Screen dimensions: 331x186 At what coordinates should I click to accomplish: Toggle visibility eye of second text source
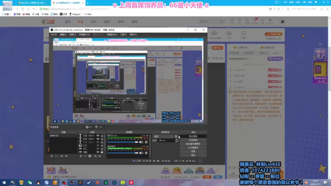click(98, 139)
